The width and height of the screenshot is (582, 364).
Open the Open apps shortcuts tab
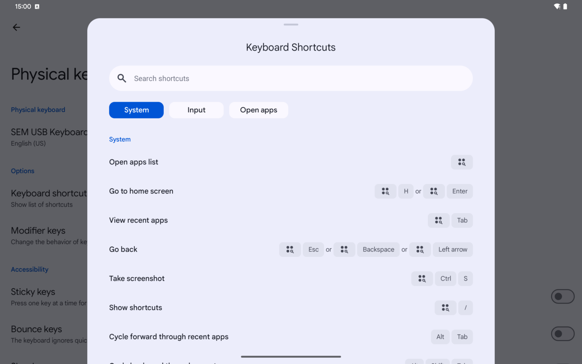[x=258, y=110]
